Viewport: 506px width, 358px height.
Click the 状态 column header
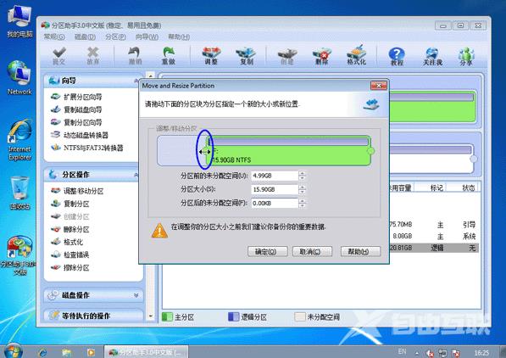point(468,187)
